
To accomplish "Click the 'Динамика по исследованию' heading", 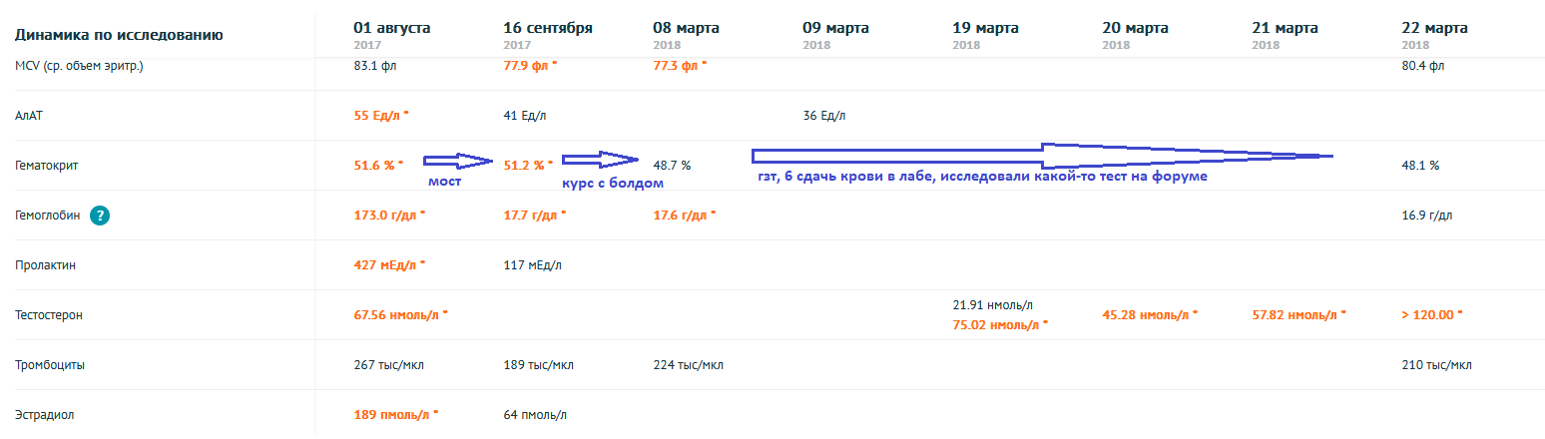I will point(118,36).
